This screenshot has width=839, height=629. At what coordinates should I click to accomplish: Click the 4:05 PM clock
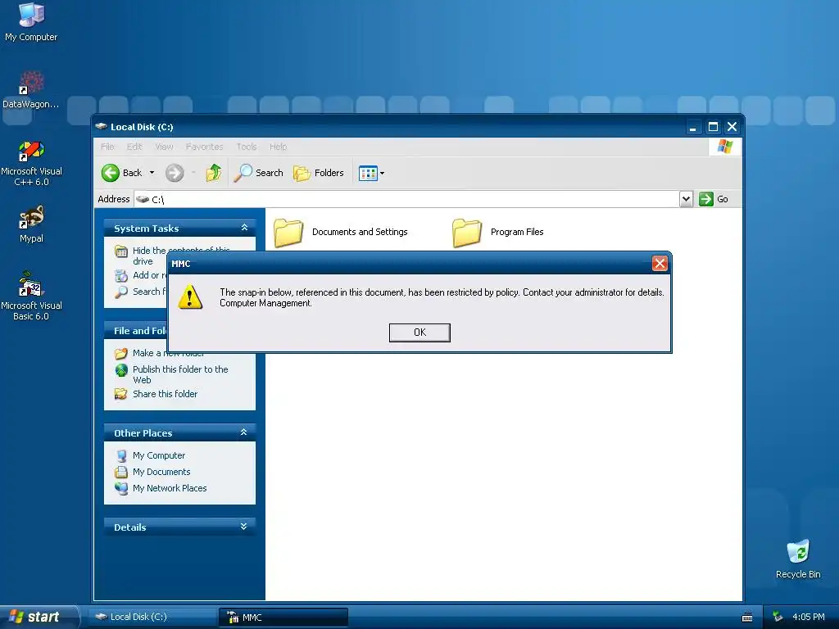tap(808, 617)
